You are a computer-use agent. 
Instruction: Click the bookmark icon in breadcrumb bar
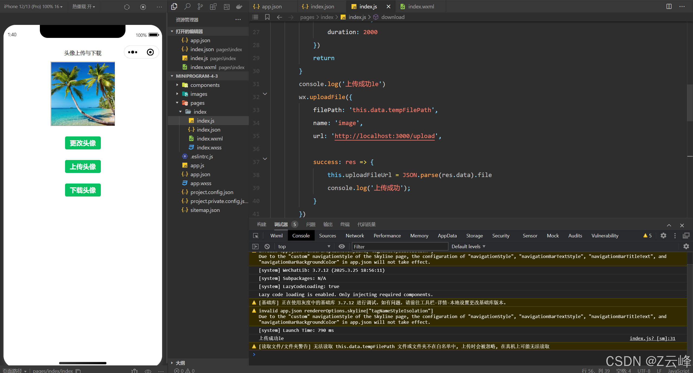(267, 17)
